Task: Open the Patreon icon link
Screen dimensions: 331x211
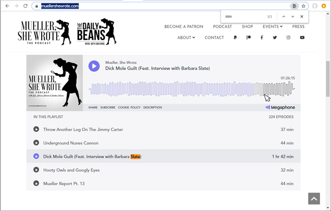Action: (249, 37)
